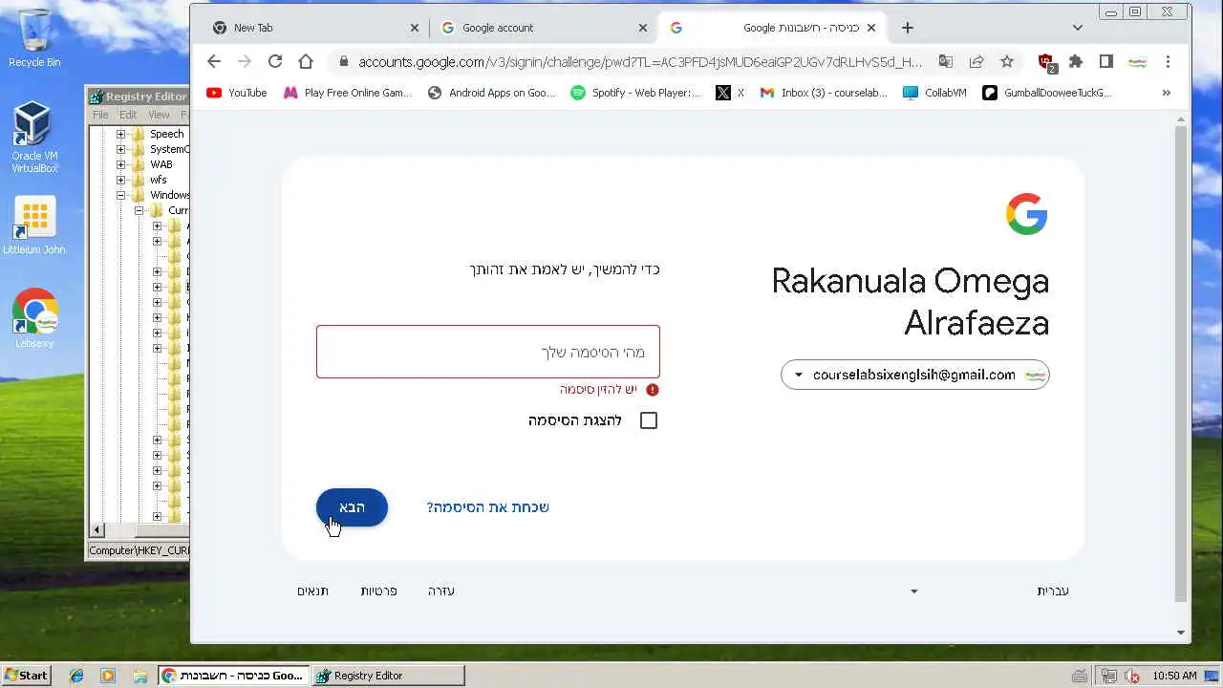Open the account switcher dropdown for courselabsixenglsih@gmail.com

click(915, 375)
